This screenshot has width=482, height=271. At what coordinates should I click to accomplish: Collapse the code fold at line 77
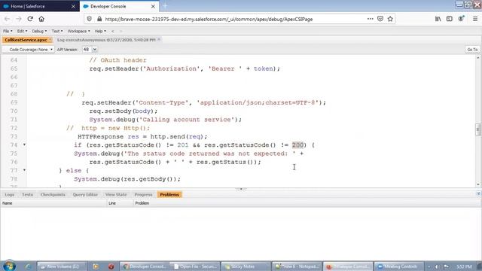coord(24,170)
